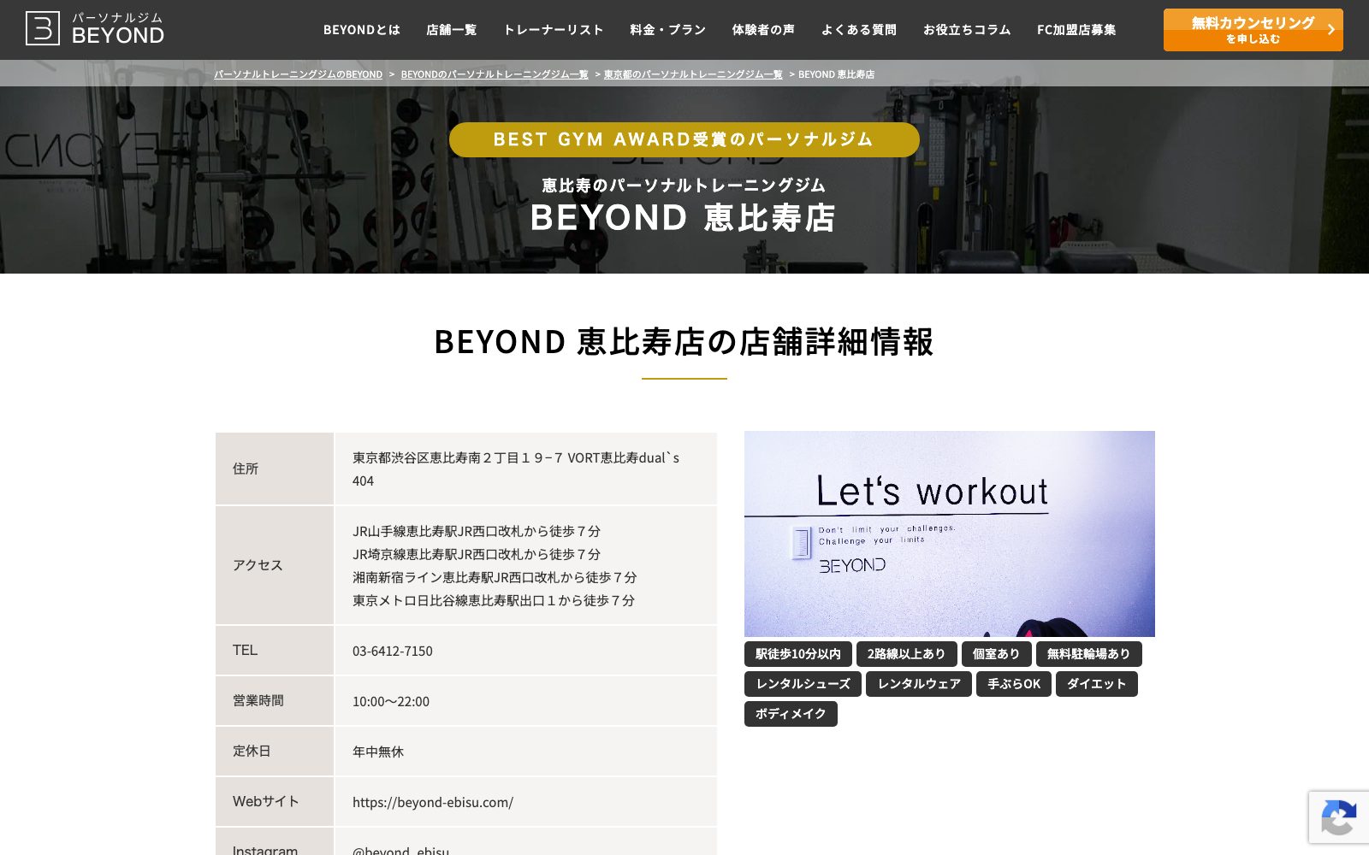Click the 定休日 row label
The image size is (1369, 855).
click(x=252, y=751)
